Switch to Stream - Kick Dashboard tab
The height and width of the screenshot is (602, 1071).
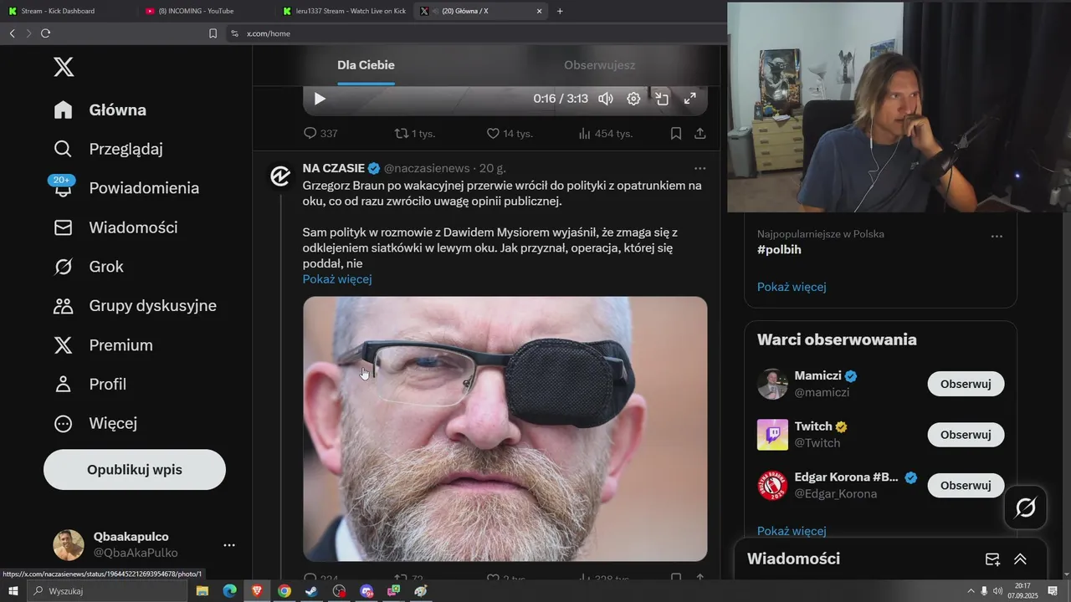69,11
